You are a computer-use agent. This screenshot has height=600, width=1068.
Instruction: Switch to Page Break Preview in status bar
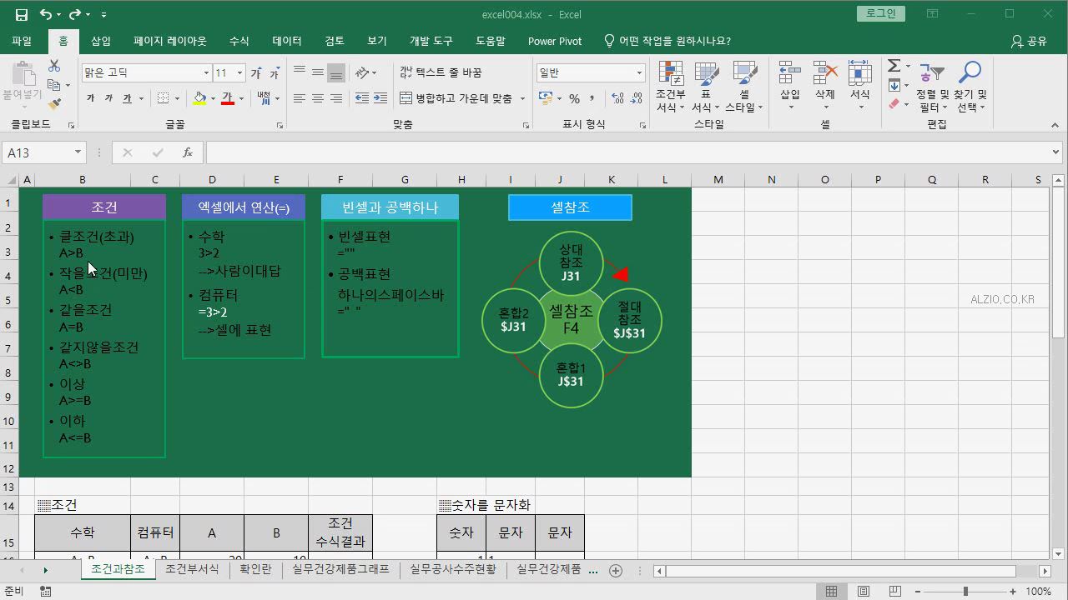tap(896, 592)
